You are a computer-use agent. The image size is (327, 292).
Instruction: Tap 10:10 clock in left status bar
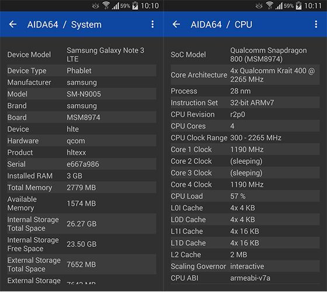[x=149, y=6]
